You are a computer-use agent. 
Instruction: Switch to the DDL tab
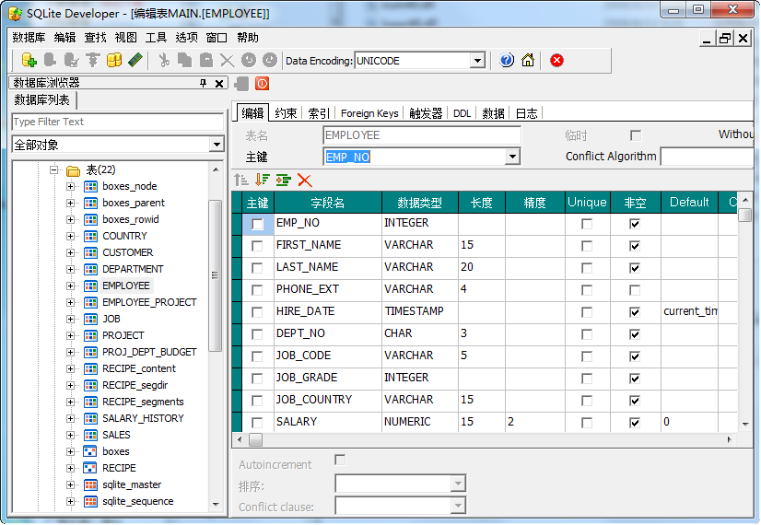click(x=462, y=113)
